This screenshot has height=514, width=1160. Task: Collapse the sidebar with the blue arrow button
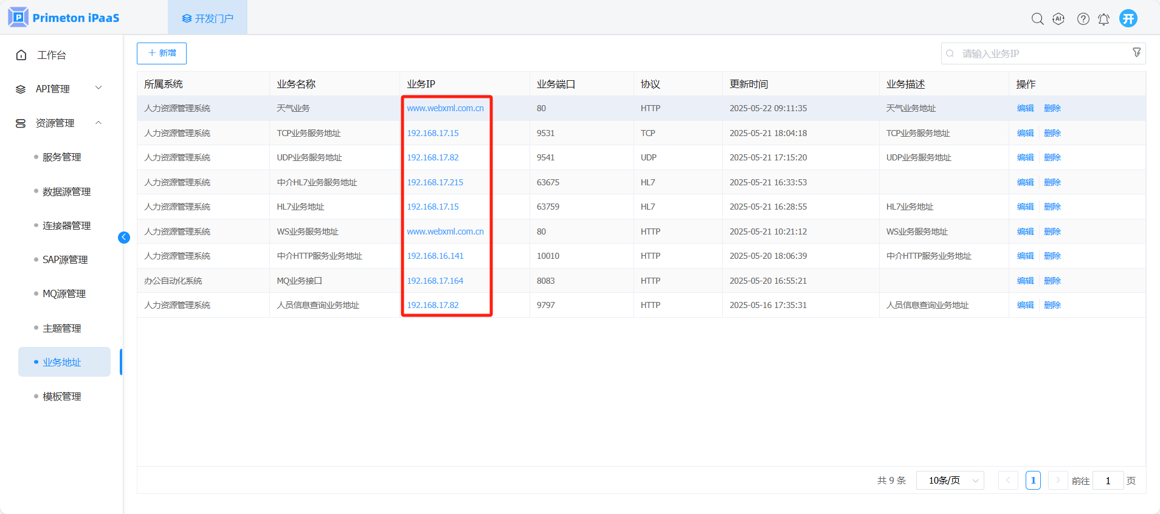[124, 238]
